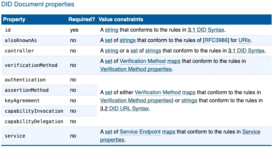This screenshot has width=273, height=149.
Task: Follow the 3.2 DID URL Syntax link
Action: point(124,108)
